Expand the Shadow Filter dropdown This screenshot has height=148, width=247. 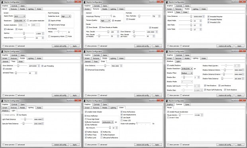coord(187,73)
